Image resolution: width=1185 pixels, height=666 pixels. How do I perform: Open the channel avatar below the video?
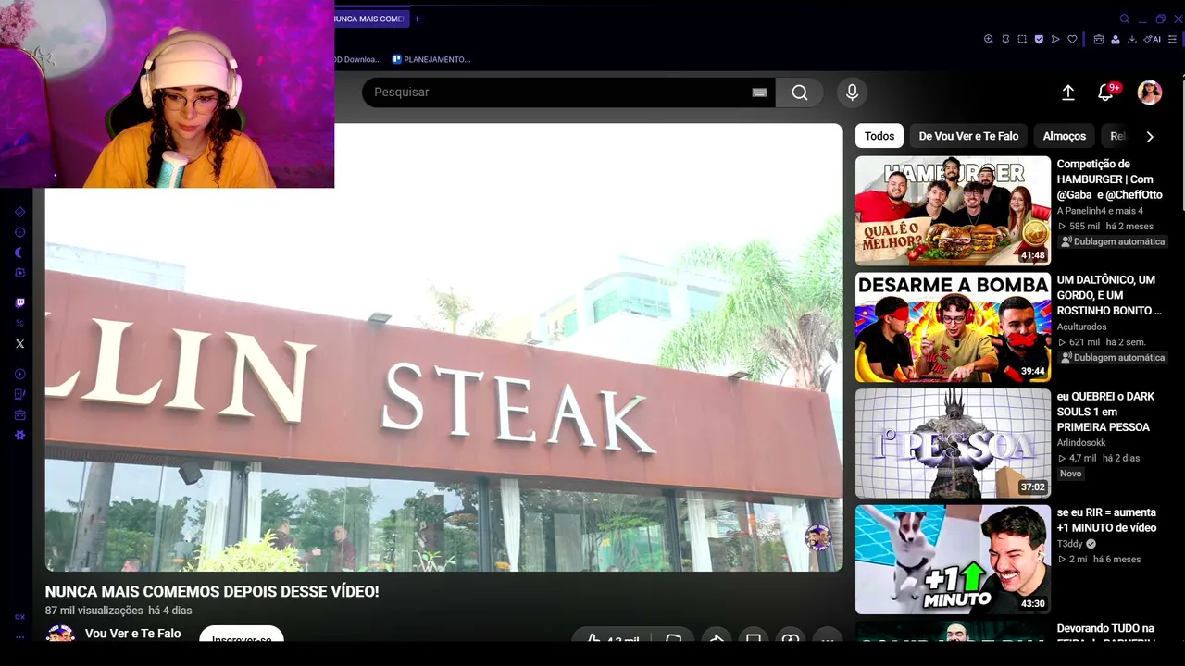coord(60,633)
